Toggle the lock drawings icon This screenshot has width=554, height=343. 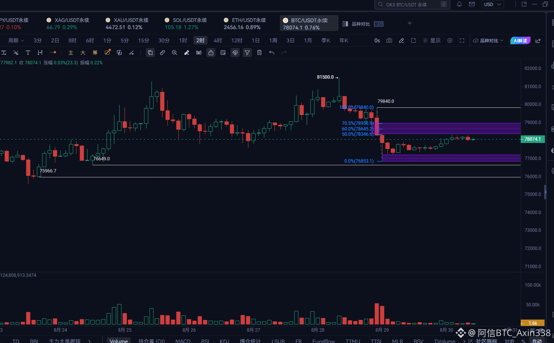point(211,53)
